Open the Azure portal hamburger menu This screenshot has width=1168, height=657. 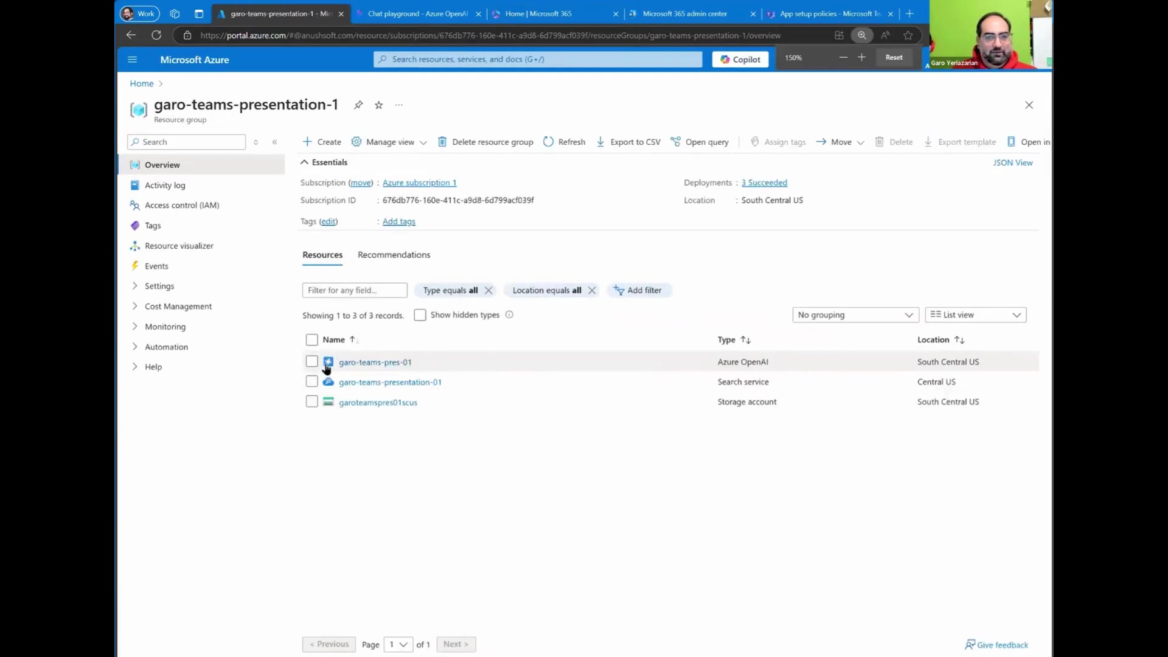coord(132,60)
